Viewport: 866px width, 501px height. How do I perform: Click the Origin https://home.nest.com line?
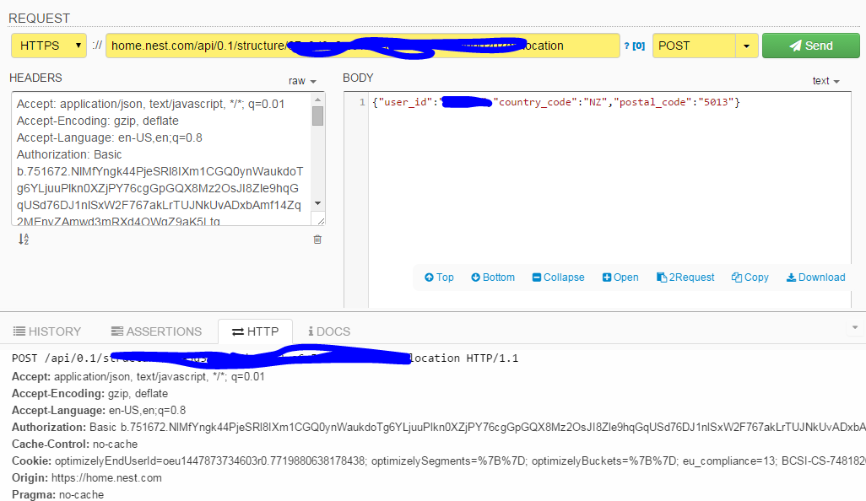coord(87,478)
